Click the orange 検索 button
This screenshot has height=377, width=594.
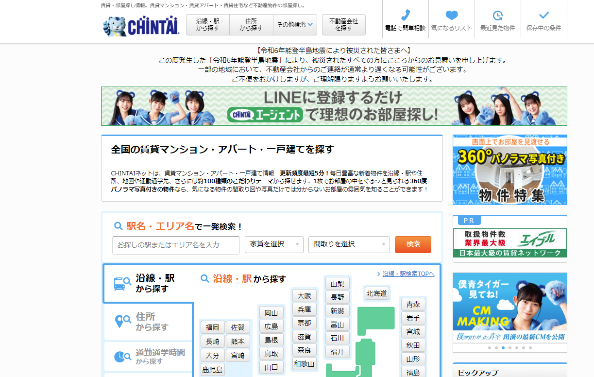coord(413,244)
